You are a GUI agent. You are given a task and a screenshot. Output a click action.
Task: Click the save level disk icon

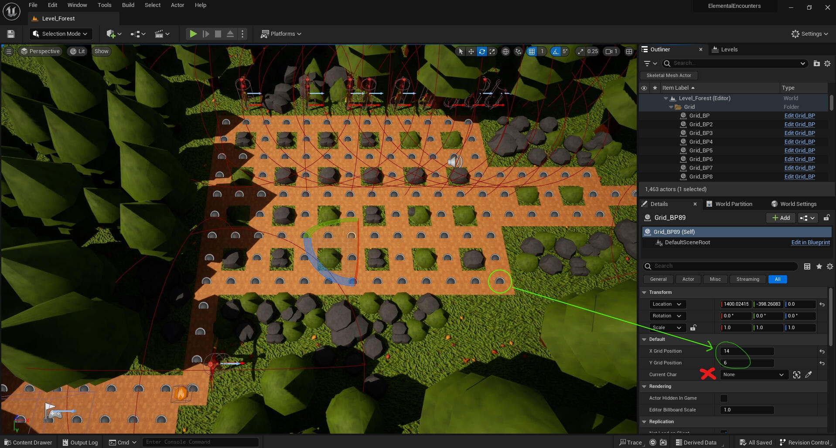[x=11, y=34]
